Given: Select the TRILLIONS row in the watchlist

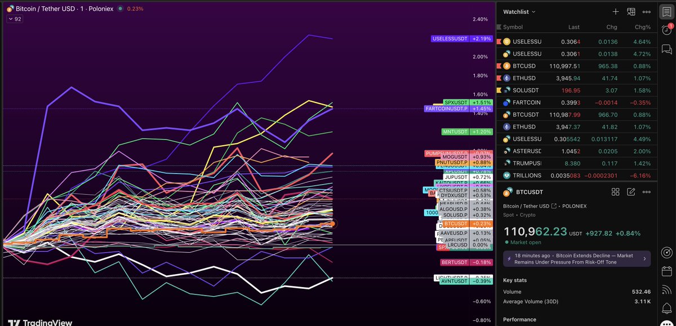Looking at the screenshot, I should 576,175.
